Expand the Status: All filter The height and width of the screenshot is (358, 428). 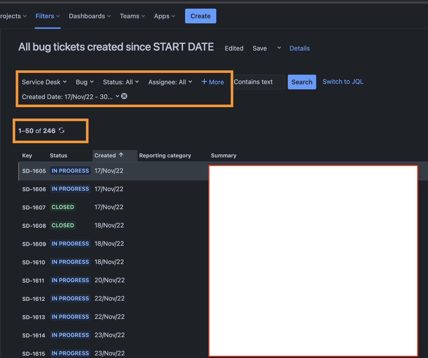tap(121, 82)
